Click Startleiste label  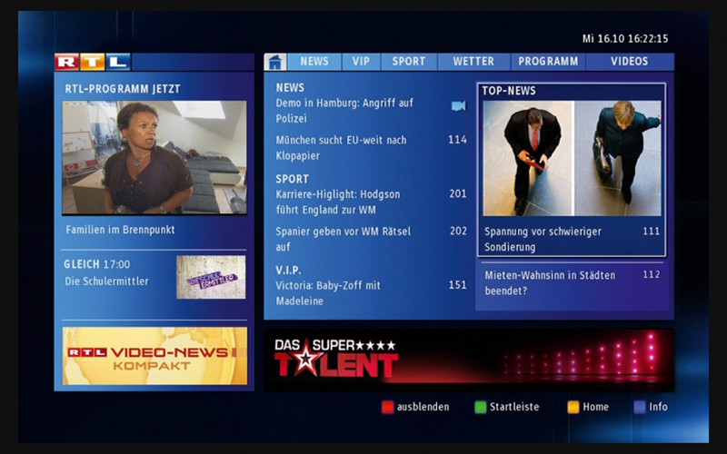click(x=514, y=407)
